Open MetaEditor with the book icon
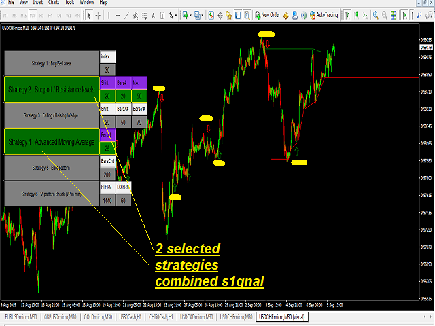435x326 pixels. (x=286, y=15)
